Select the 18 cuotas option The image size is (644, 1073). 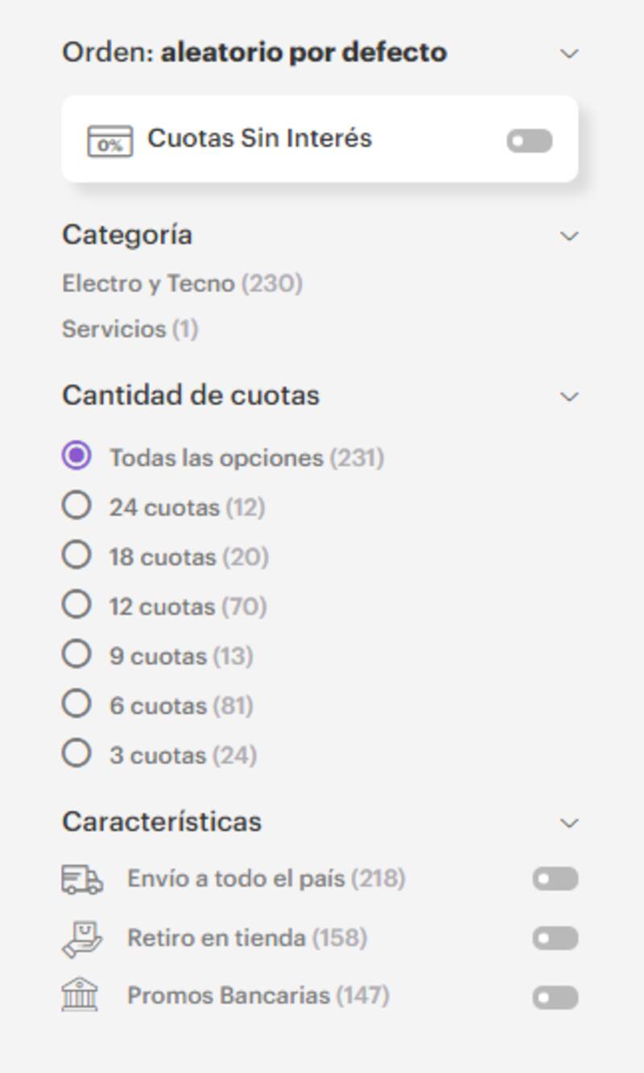pyautogui.click(x=77, y=555)
